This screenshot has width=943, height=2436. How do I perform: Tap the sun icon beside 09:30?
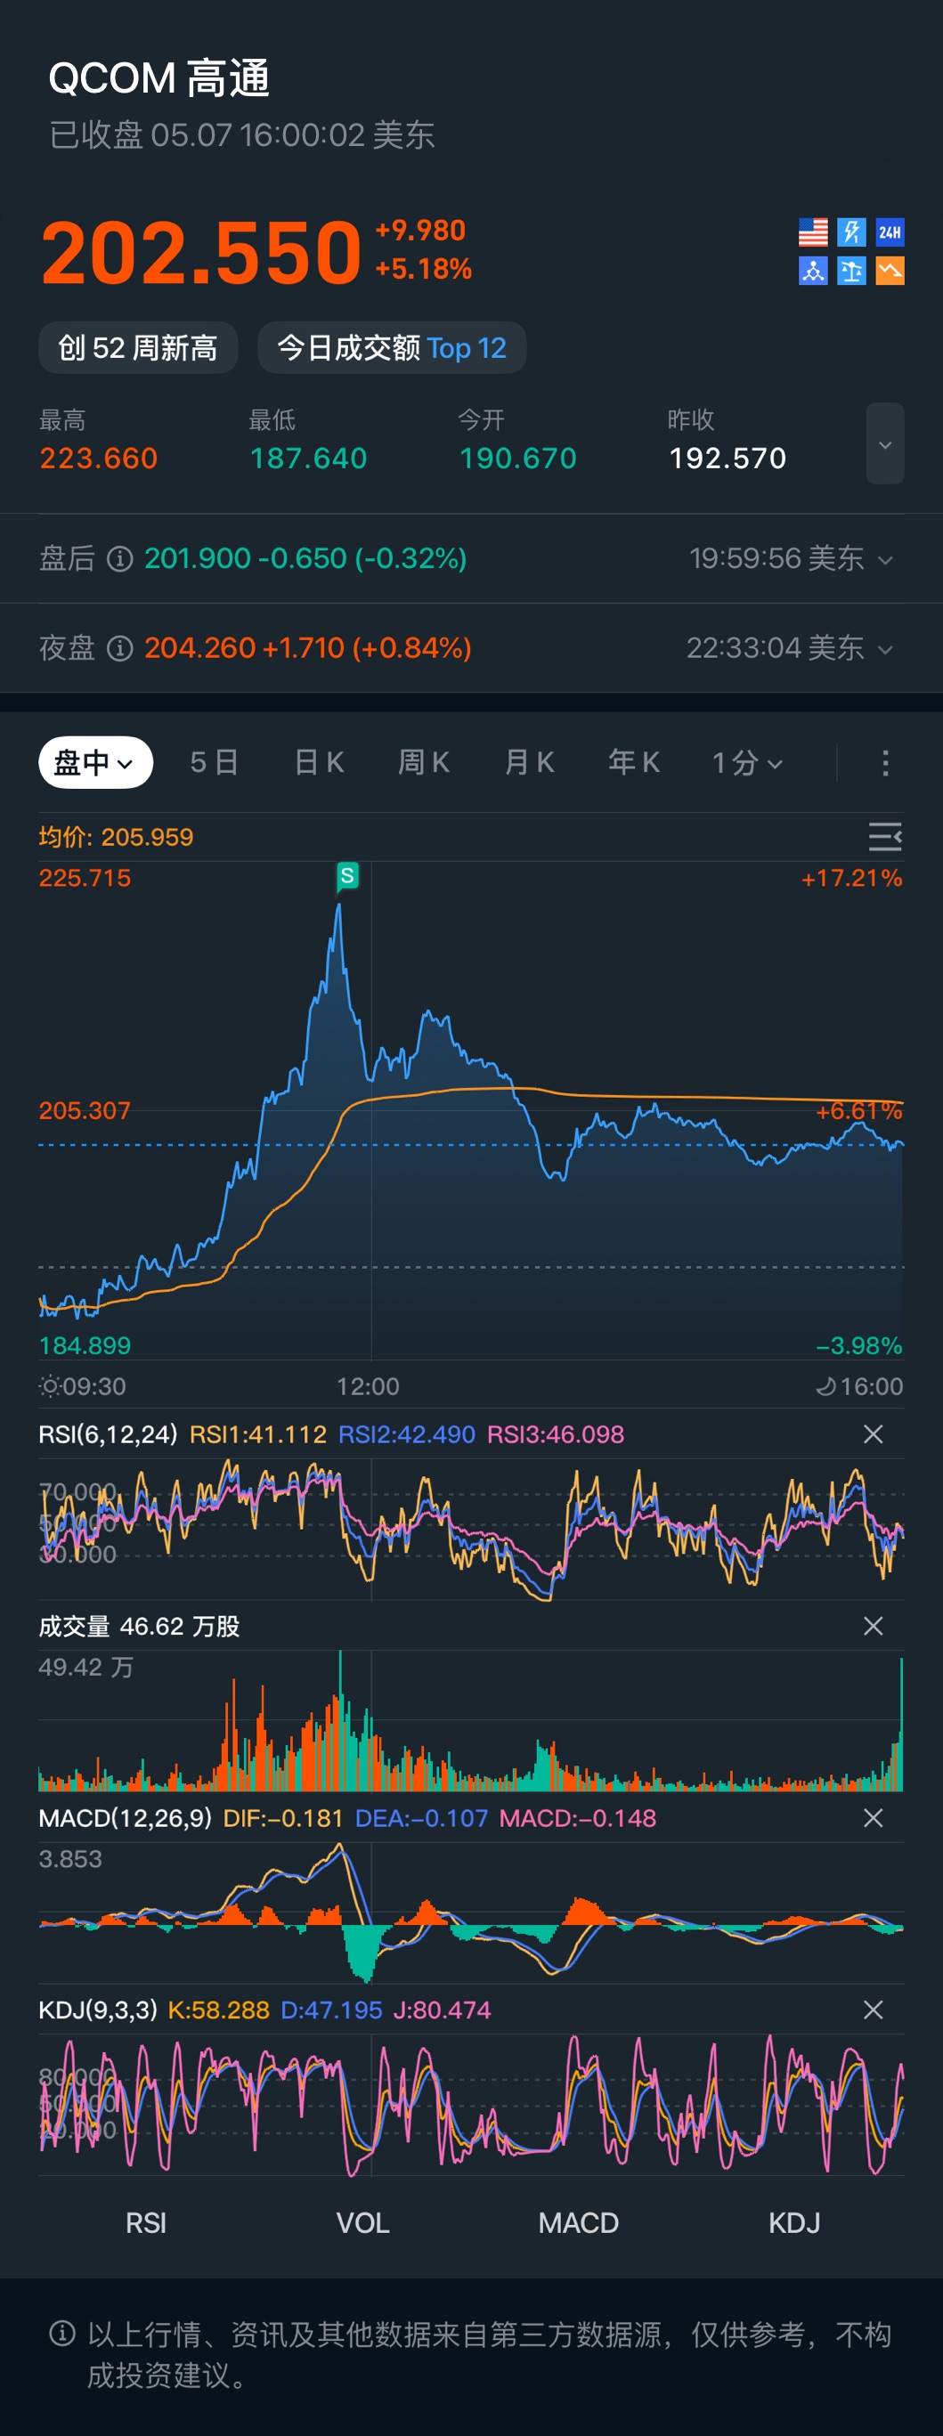tap(49, 1386)
